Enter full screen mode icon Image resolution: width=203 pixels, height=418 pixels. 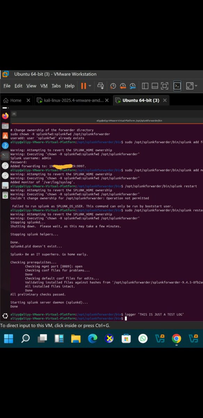[165, 86]
